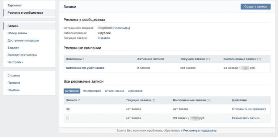Contact Рекламную поддержку link
278x137 pixels.
[x=200, y=131]
